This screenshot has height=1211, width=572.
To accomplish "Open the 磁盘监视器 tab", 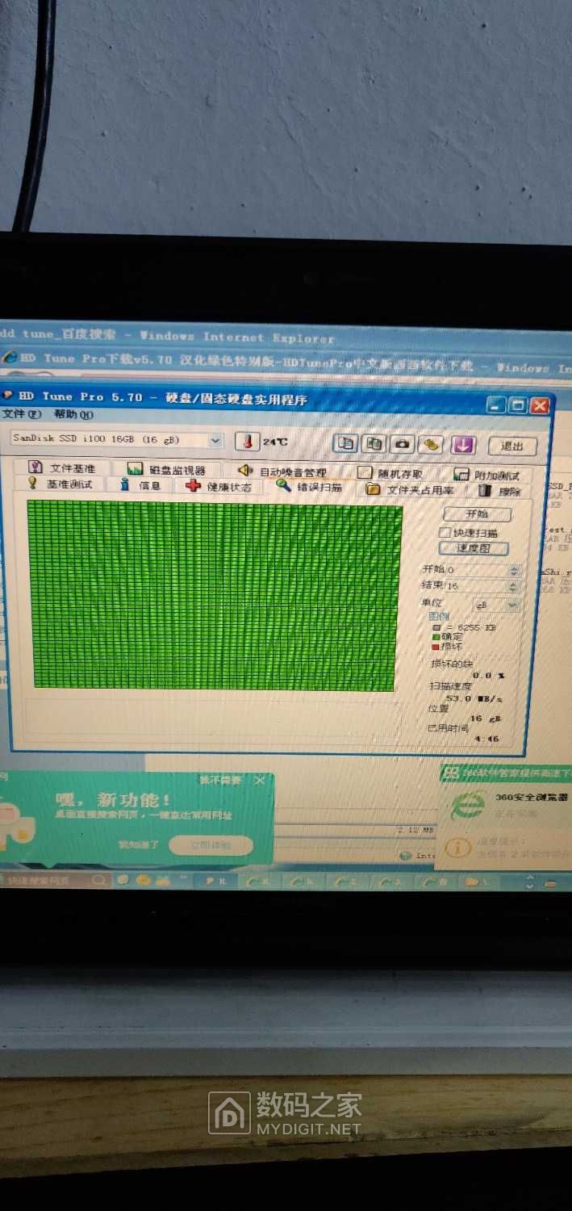I will (166, 470).
